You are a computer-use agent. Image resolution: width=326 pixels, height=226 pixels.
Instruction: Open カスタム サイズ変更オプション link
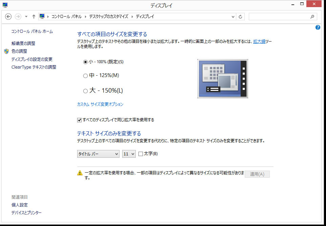pos(100,104)
